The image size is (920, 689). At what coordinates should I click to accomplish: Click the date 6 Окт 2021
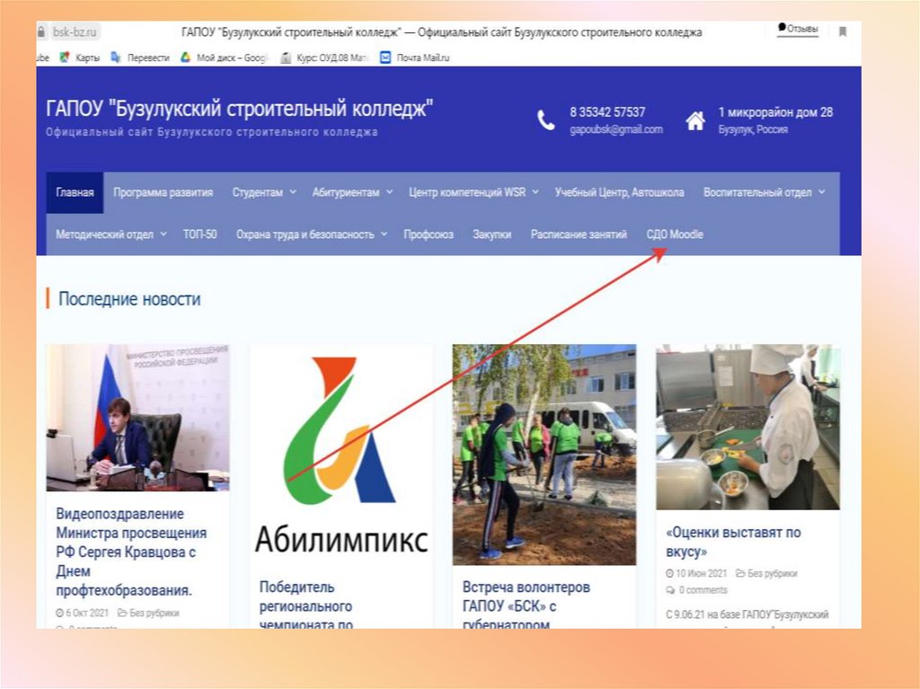(87, 613)
